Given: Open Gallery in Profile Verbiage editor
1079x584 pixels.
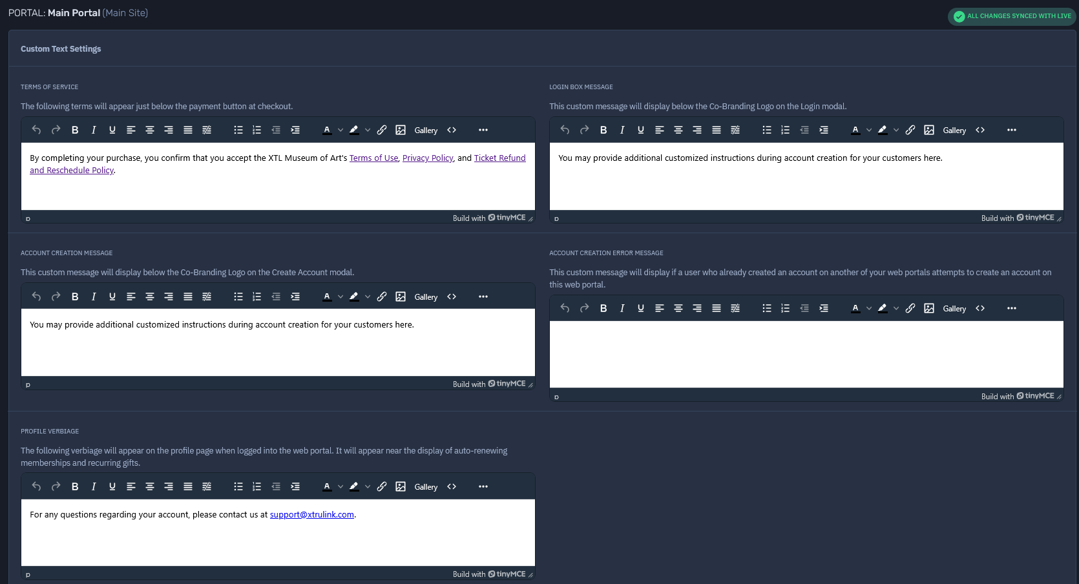Looking at the screenshot, I should [x=426, y=486].
